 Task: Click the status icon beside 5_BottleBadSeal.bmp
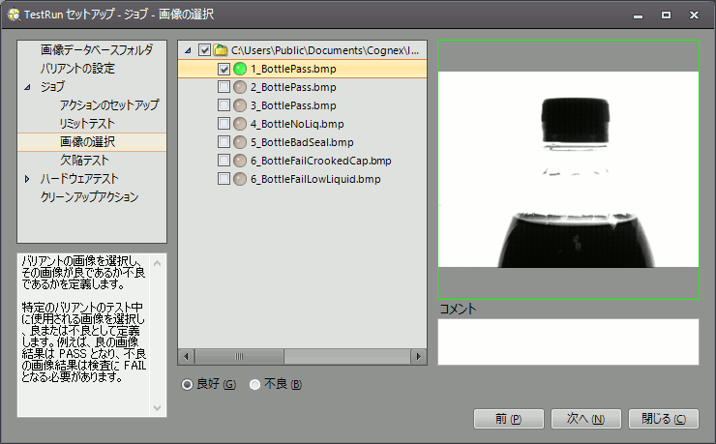[240, 142]
